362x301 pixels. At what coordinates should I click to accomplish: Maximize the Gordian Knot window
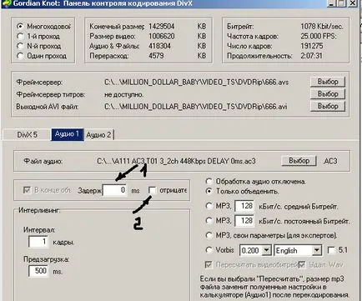[x=341, y=3]
